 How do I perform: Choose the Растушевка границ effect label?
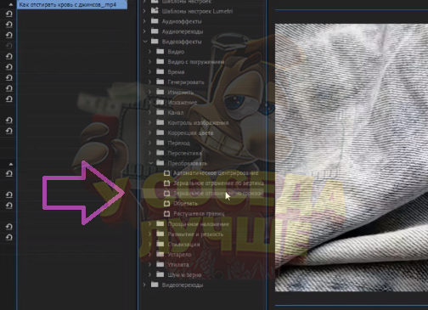[x=199, y=214]
